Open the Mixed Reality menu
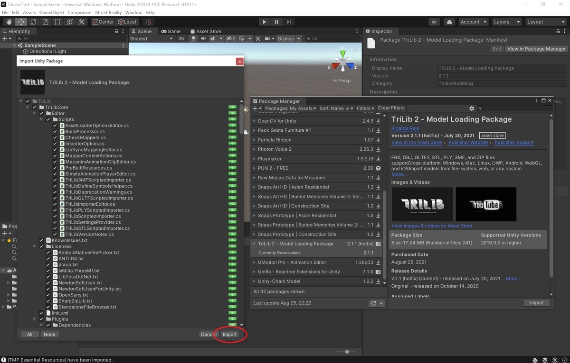 pyautogui.click(x=107, y=12)
